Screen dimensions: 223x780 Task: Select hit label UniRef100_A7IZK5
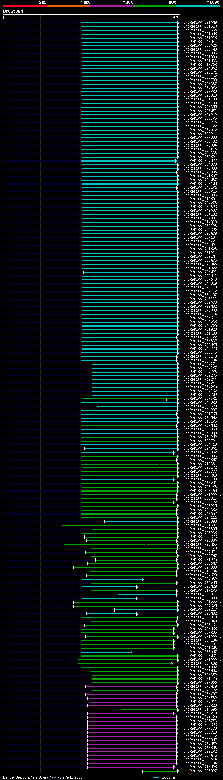click(200, 414)
